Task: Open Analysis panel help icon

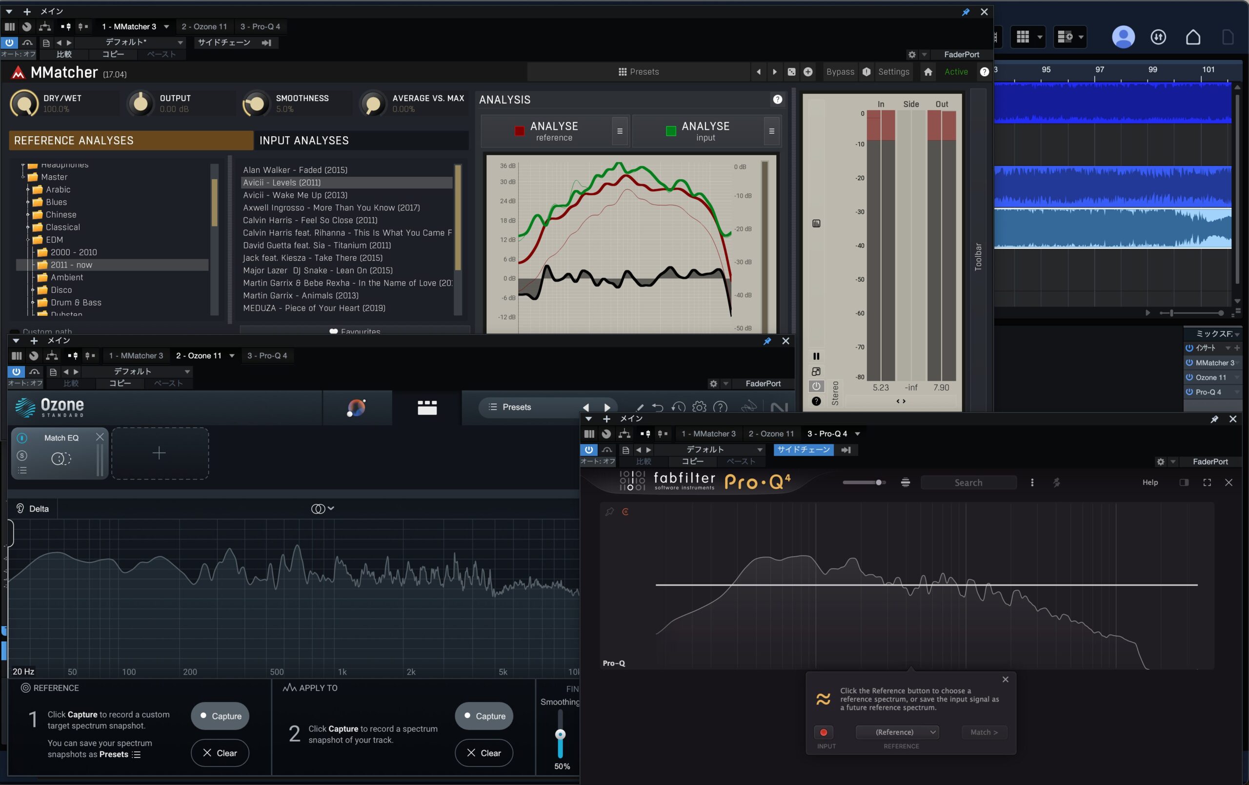Action: pos(778,100)
